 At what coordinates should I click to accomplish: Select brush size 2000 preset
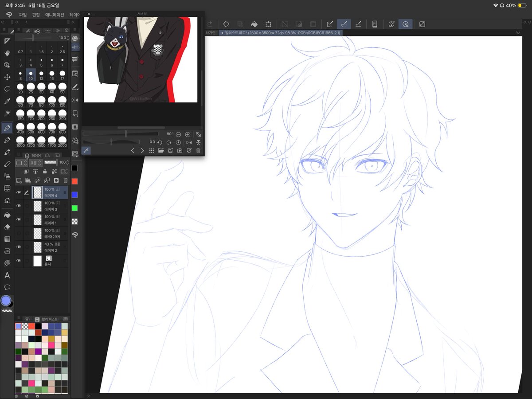(63, 141)
